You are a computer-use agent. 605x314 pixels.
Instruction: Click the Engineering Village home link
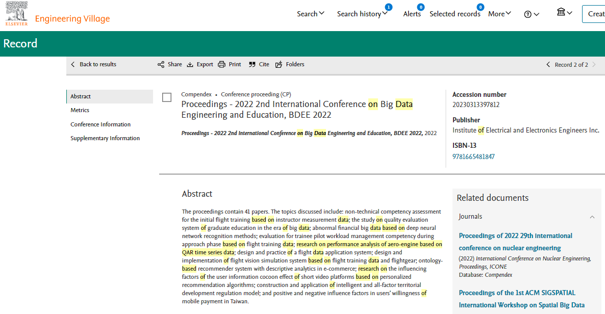coord(72,18)
